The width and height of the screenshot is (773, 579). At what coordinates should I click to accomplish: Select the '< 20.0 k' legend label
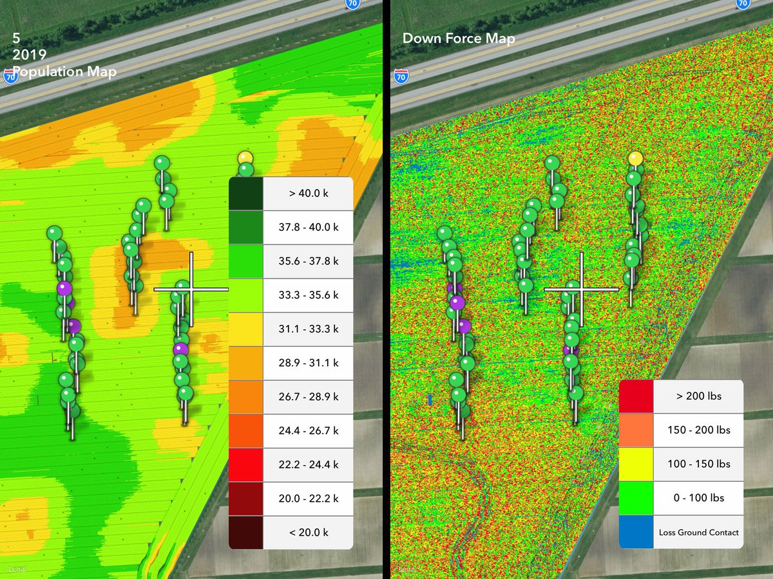308,533
